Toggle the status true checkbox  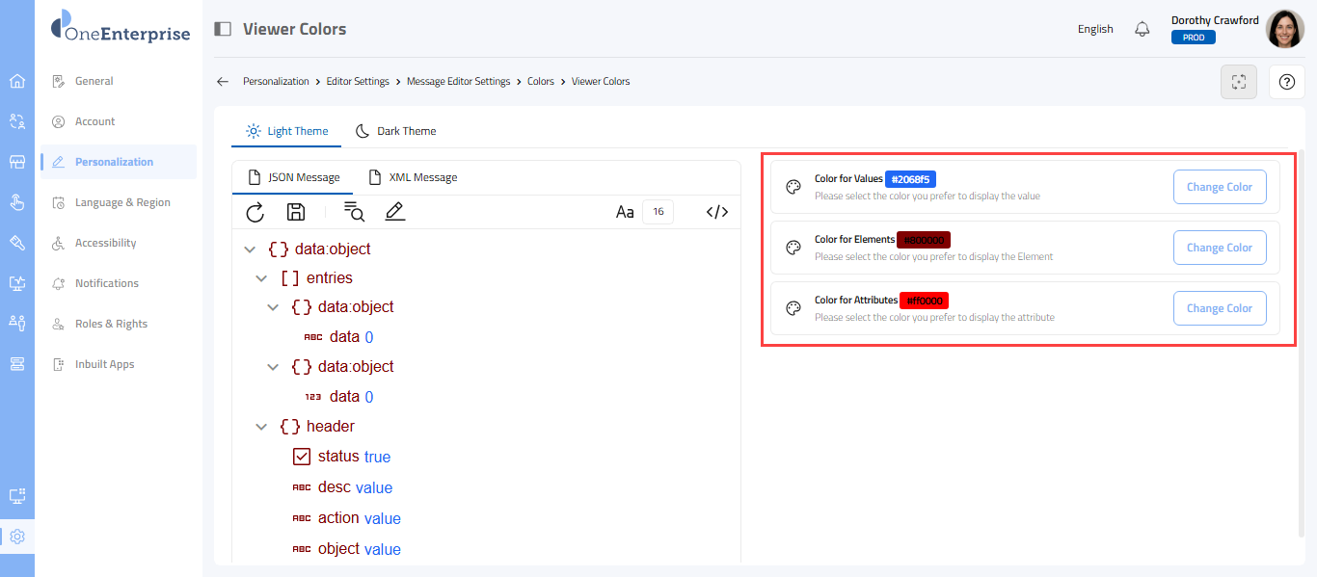302,457
